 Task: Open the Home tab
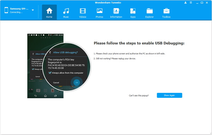pyautogui.click(x=49, y=12)
